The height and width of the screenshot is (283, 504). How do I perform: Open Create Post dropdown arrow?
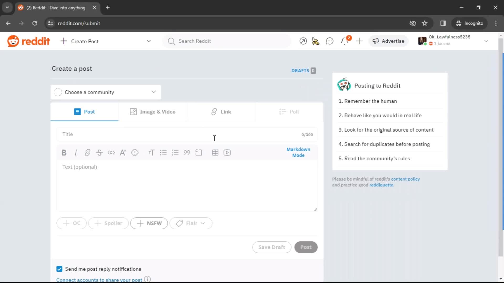(149, 41)
